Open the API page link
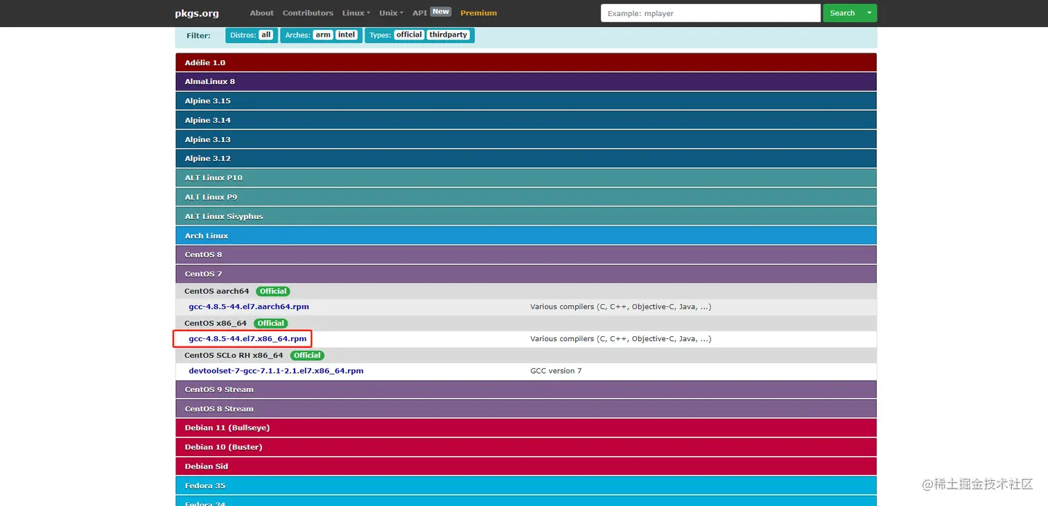 click(x=420, y=13)
